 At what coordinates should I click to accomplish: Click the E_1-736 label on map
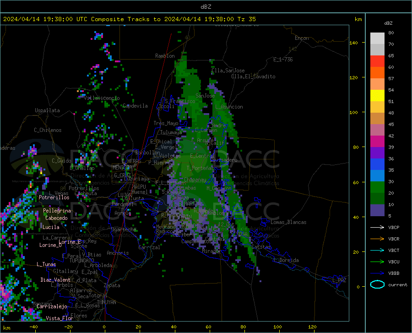click(x=283, y=60)
